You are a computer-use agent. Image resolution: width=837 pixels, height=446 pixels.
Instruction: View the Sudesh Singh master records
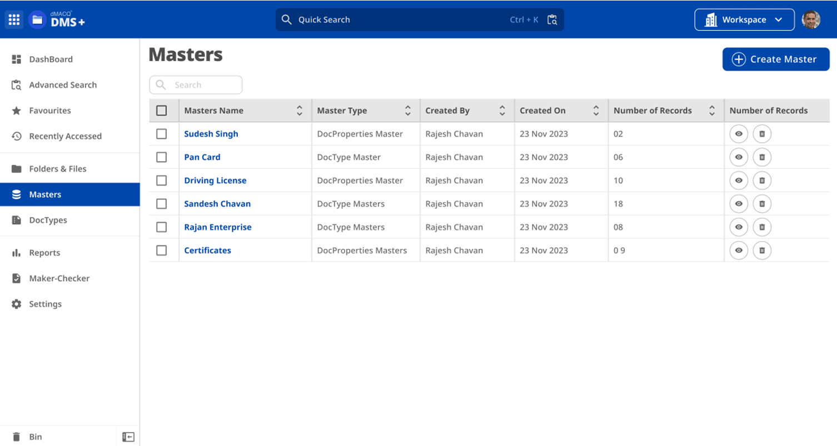[739, 134]
